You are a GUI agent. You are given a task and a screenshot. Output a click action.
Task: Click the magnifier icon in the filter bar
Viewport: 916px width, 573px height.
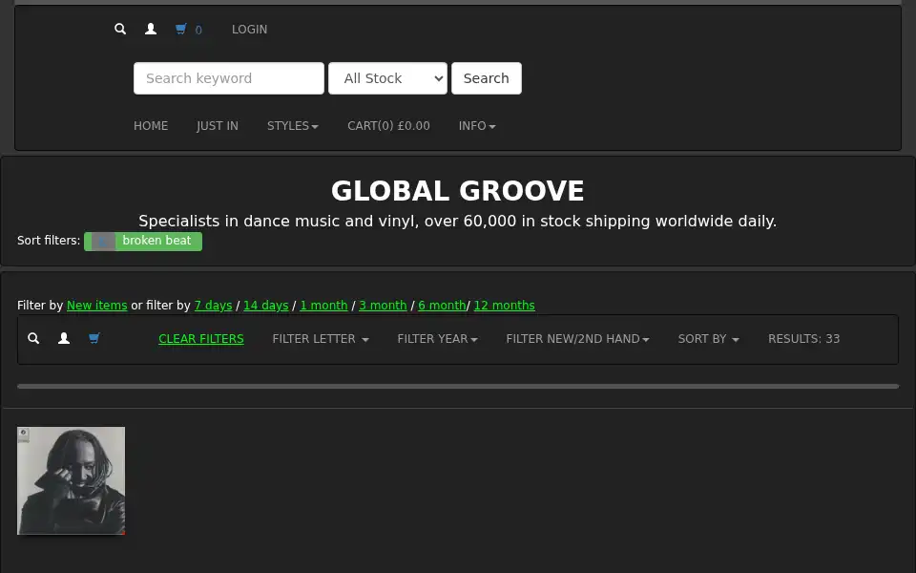coord(33,338)
